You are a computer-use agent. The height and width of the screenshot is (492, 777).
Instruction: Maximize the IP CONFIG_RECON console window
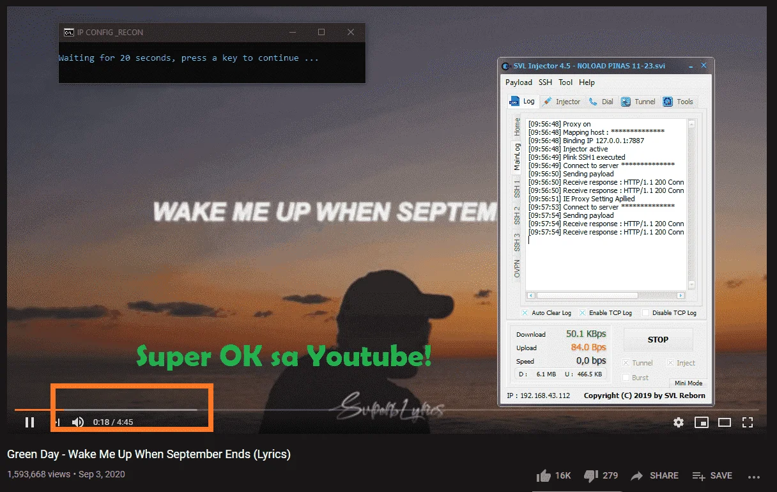tap(321, 33)
